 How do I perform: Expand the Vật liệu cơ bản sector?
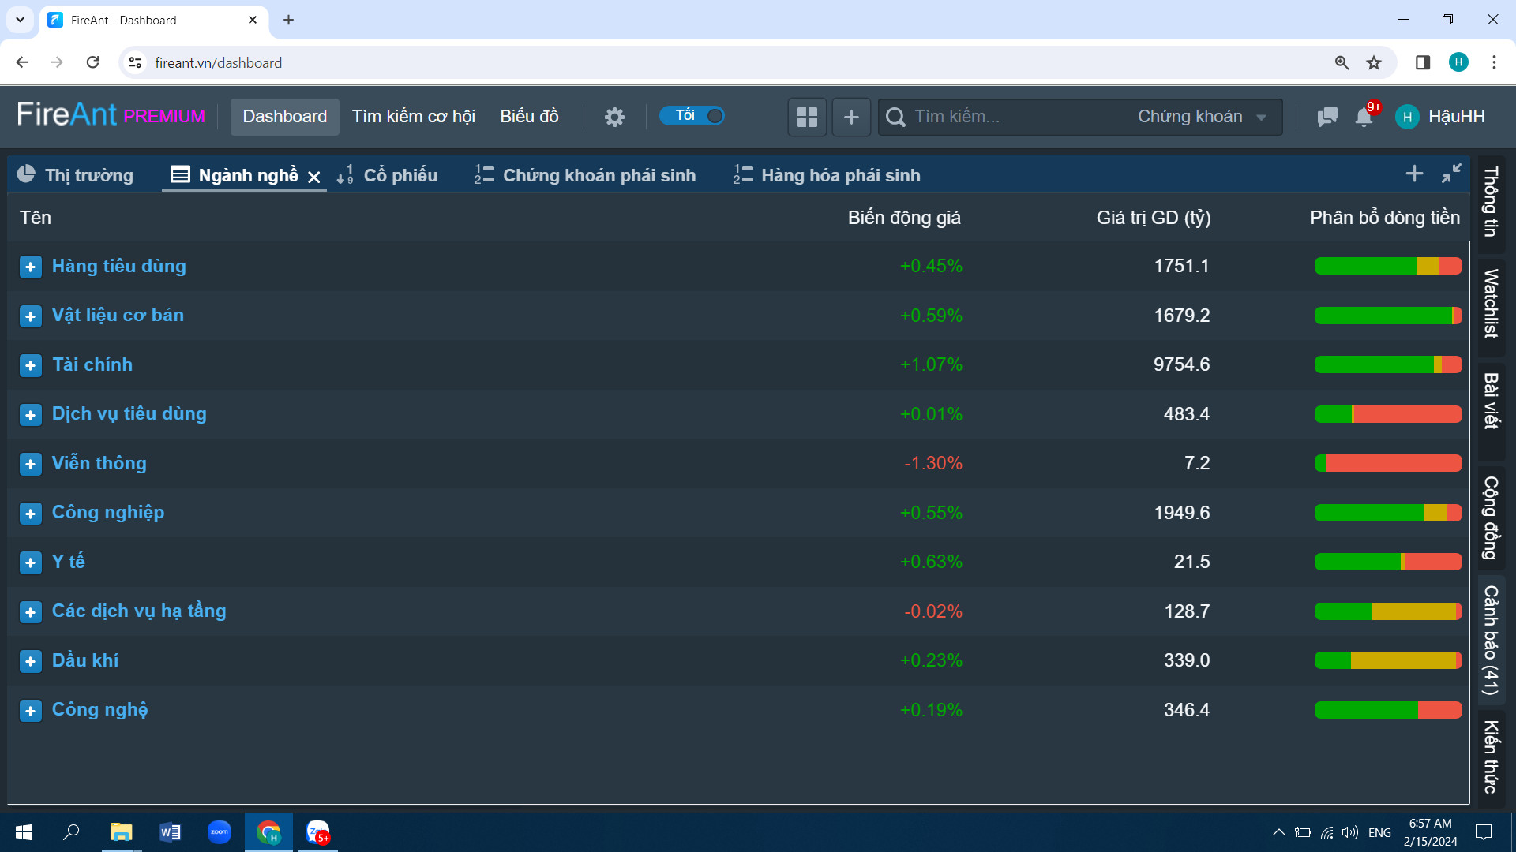coord(30,316)
